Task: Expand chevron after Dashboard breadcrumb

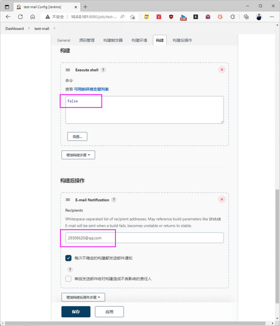Action: [x=29, y=28]
